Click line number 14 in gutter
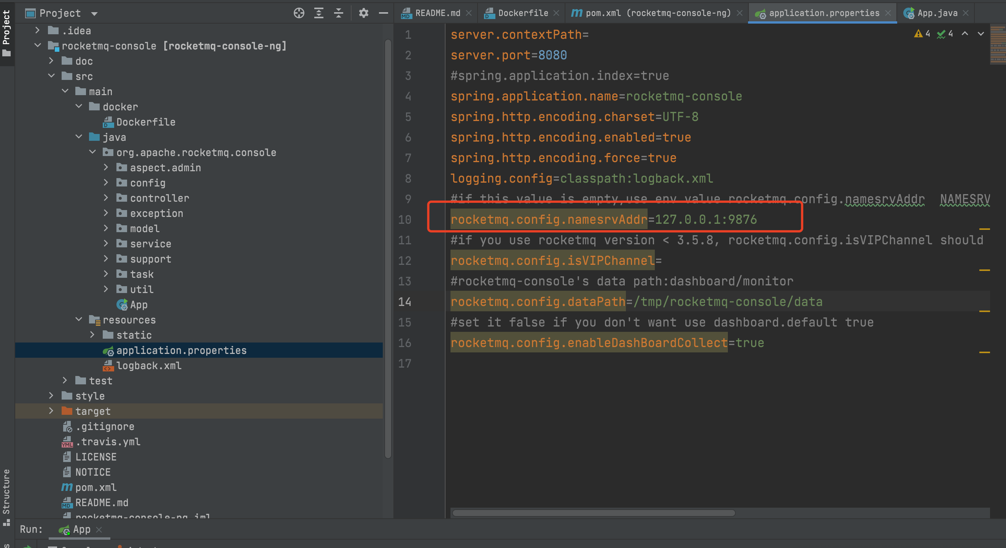This screenshot has width=1006, height=548. click(404, 301)
